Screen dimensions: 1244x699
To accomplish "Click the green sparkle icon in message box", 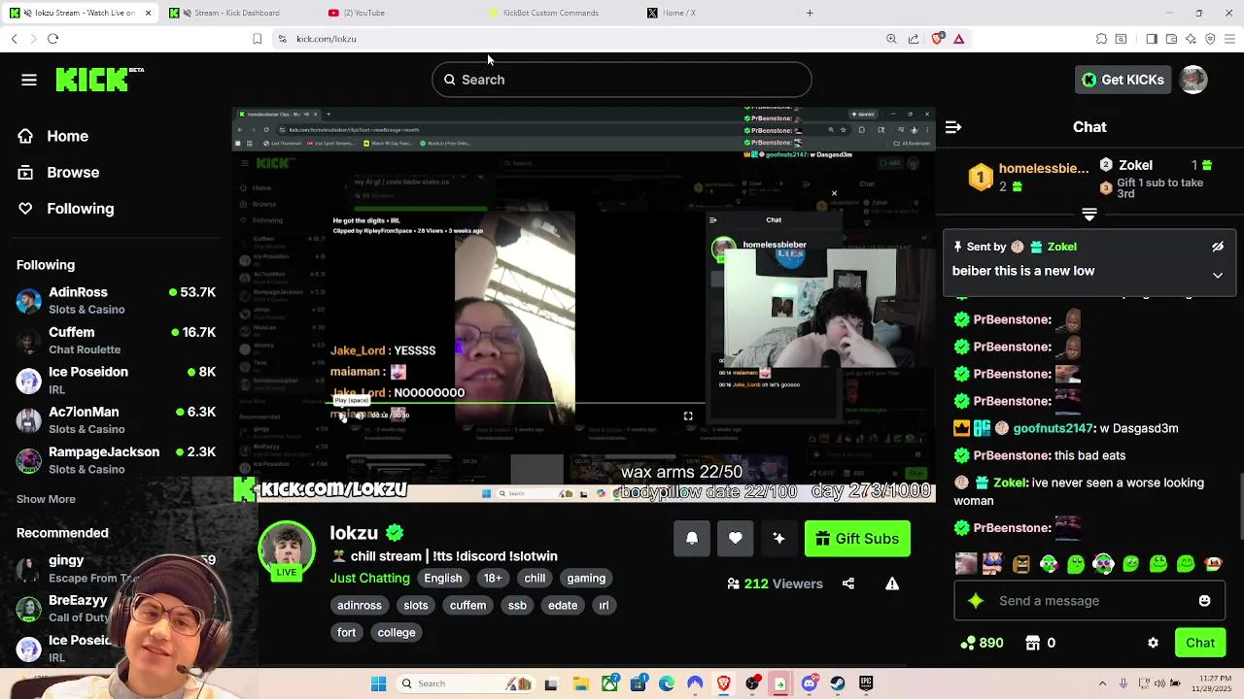I will click(x=976, y=601).
